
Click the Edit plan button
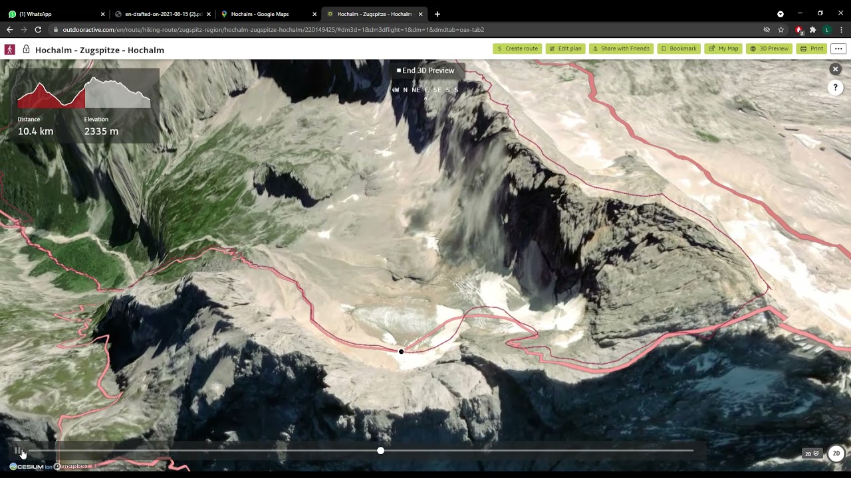[x=565, y=48]
